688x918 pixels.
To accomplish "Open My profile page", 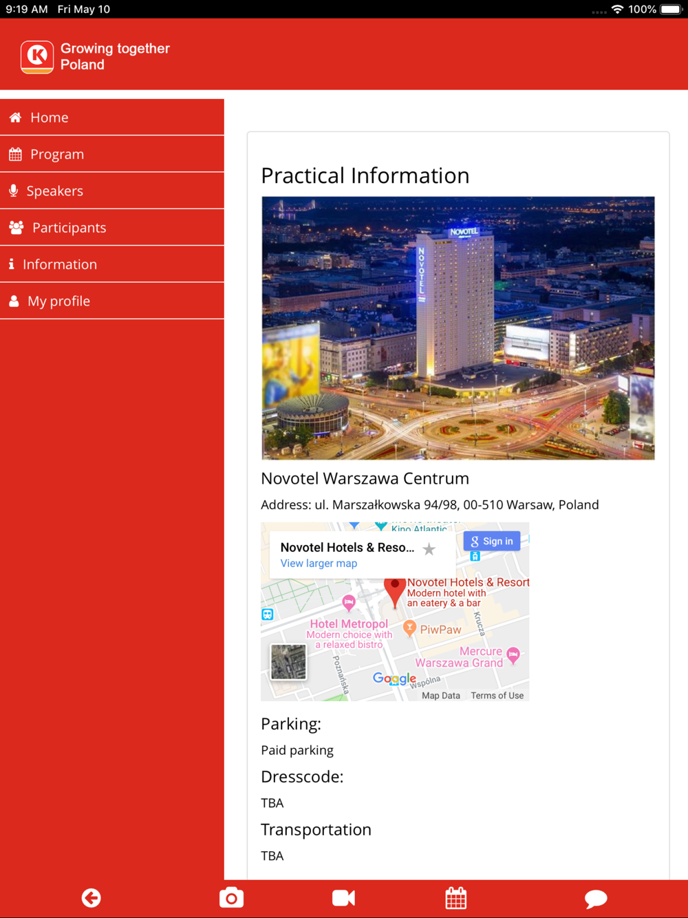I will (112, 301).
